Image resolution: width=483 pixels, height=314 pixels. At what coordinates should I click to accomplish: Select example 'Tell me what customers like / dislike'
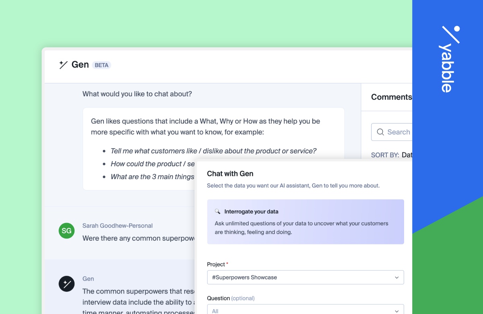pos(213,151)
